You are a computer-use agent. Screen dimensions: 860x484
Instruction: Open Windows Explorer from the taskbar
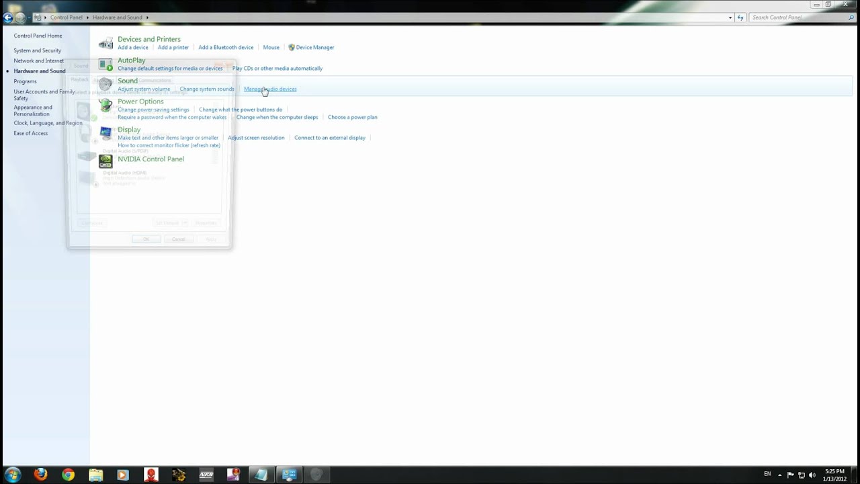point(95,475)
